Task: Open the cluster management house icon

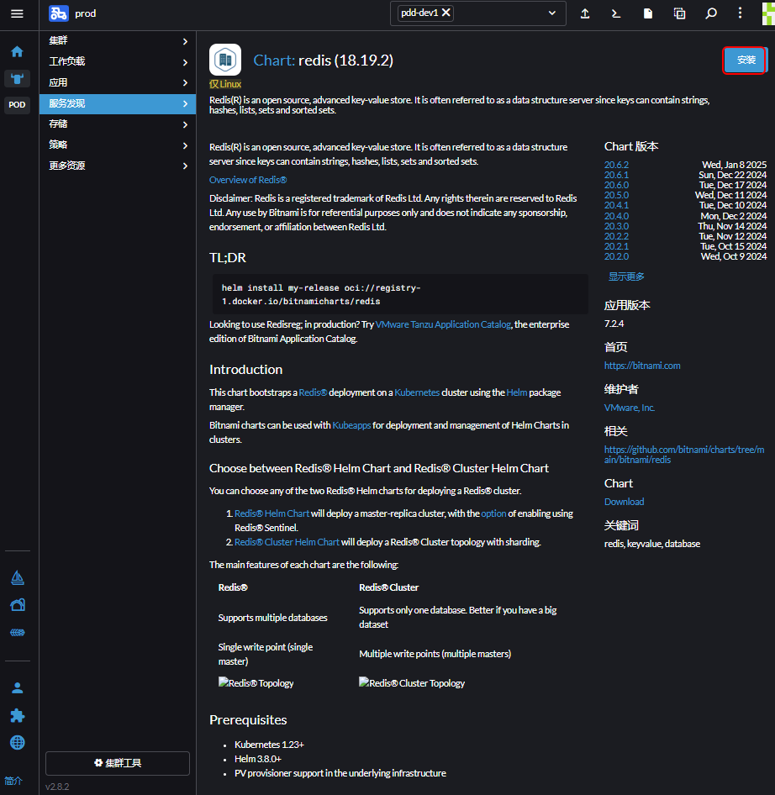Action: pyautogui.click(x=18, y=605)
